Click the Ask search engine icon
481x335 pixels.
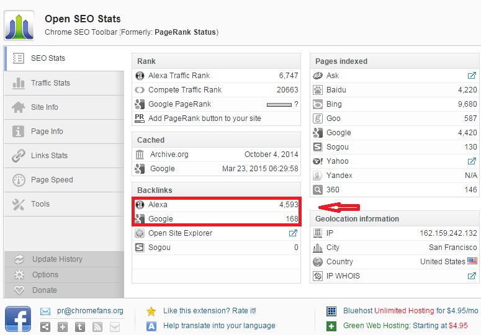pos(318,76)
